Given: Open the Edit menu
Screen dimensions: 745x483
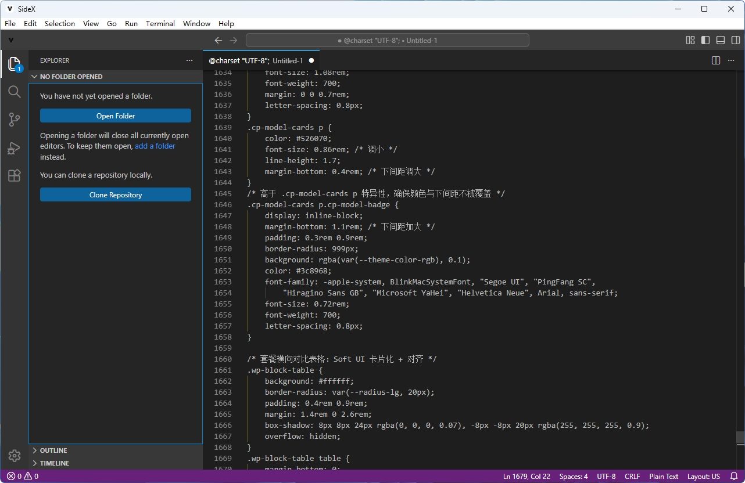Looking at the screenshot, I should pyautogui.click(x=30, y=24).
